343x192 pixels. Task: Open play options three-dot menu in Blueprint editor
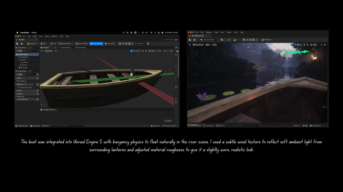coord(132,44)
